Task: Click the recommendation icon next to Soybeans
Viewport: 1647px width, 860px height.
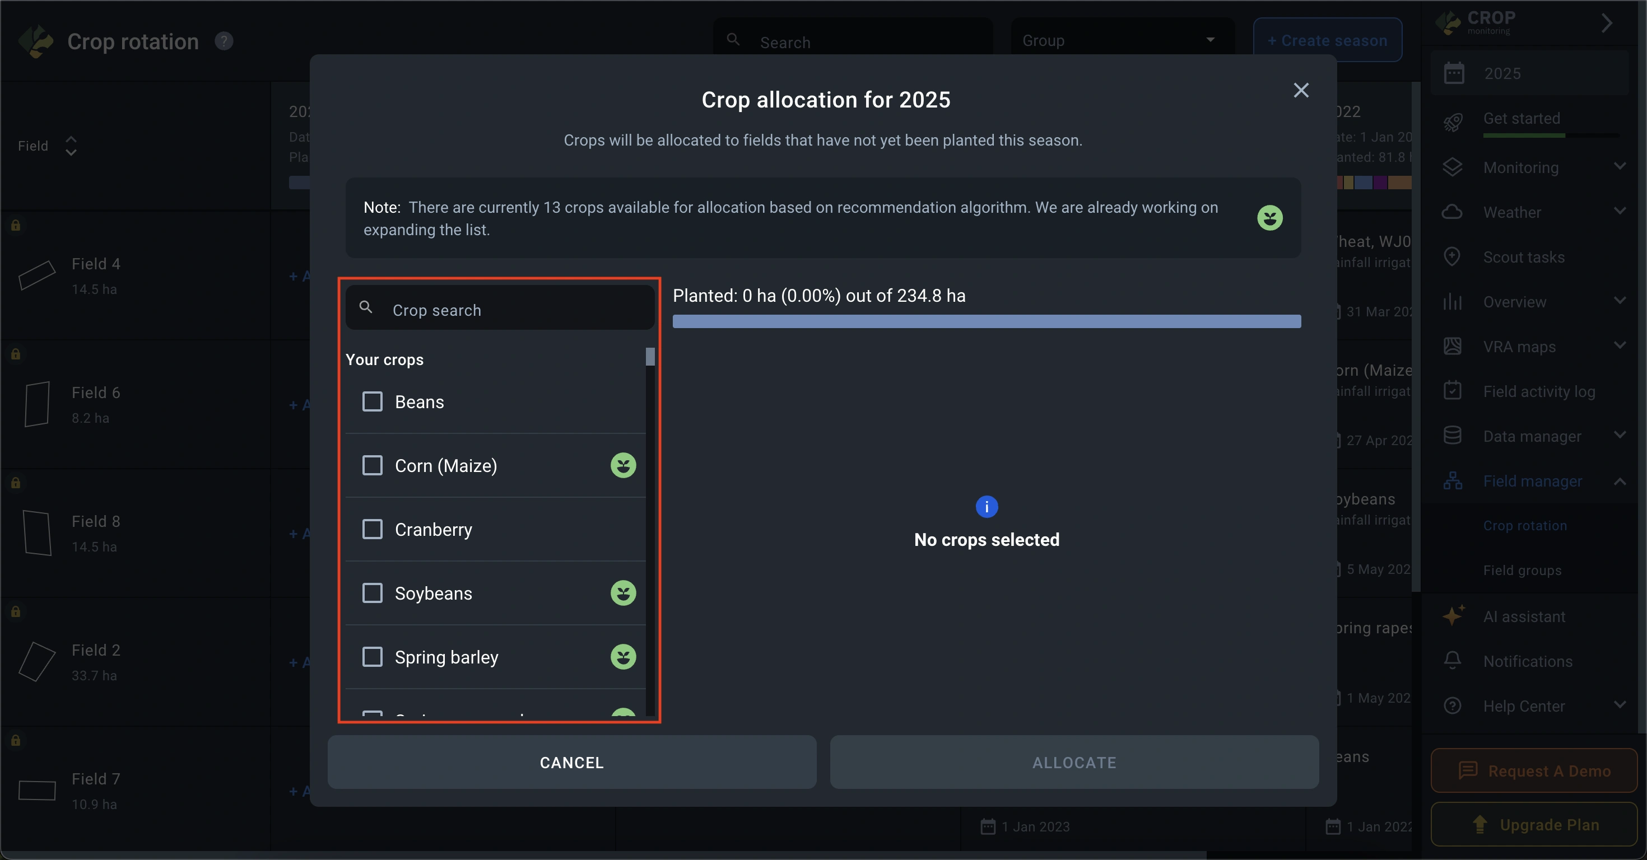Action: 623,593
